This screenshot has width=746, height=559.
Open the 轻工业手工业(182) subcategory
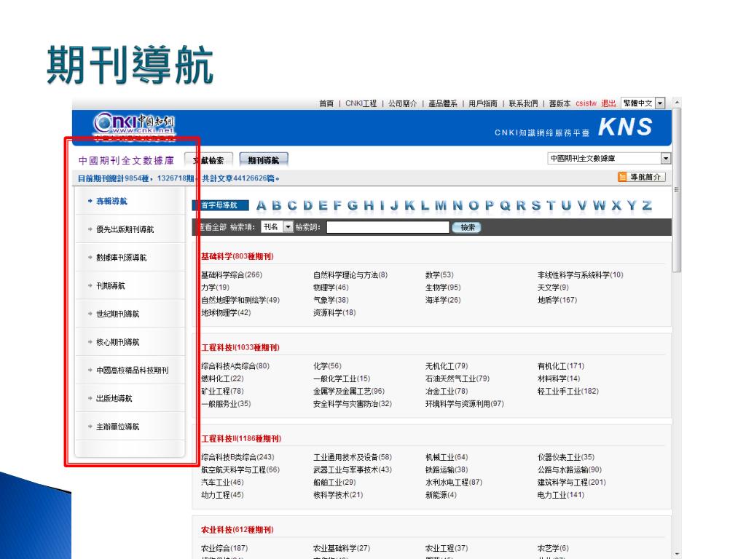click(x=568, y=391)
